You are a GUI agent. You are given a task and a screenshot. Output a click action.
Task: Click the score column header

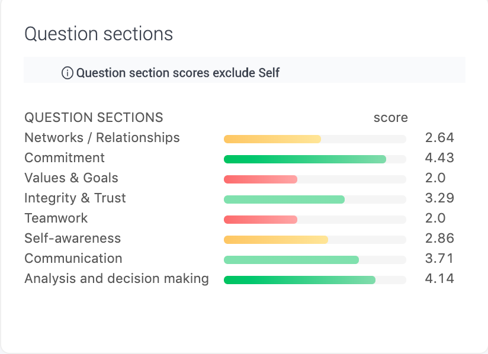pyautogui.click(x=391, y=118)
